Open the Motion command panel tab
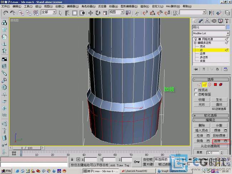The image size is (232, 174). 214,21
